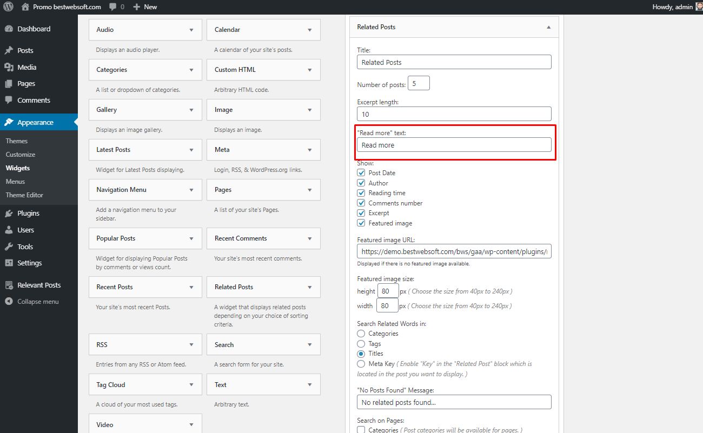Viewport: 703px width, 433px height.
Task: Select the Meta Key radio button
Action: [361, 364]
